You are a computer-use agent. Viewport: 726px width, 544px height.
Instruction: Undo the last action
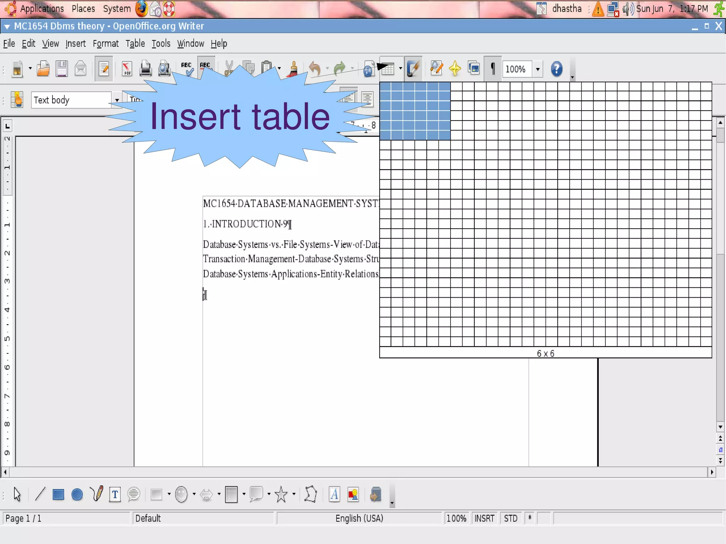315,69
